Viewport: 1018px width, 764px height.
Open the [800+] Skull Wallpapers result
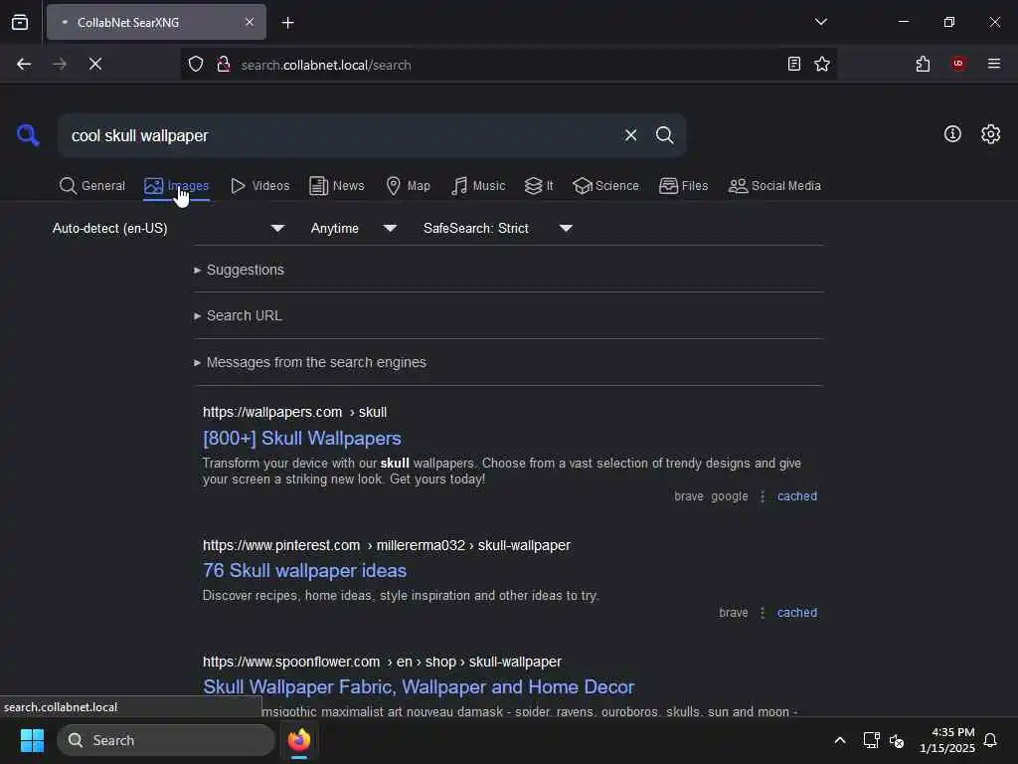[302, 439]
